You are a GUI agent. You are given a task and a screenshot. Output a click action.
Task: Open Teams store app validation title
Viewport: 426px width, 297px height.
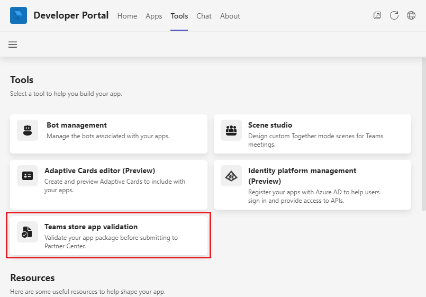point(91,227)
